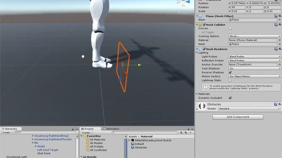The image size is (282, 158).
Task: Select the Default material asset
Action: [137, 144]
